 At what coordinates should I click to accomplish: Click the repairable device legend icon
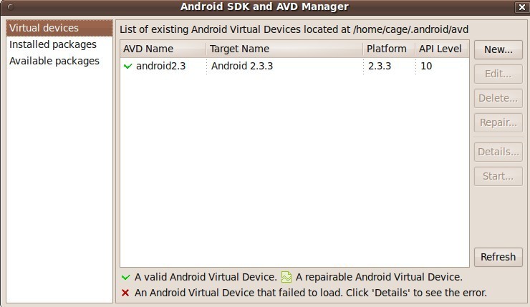click(286, 277)
